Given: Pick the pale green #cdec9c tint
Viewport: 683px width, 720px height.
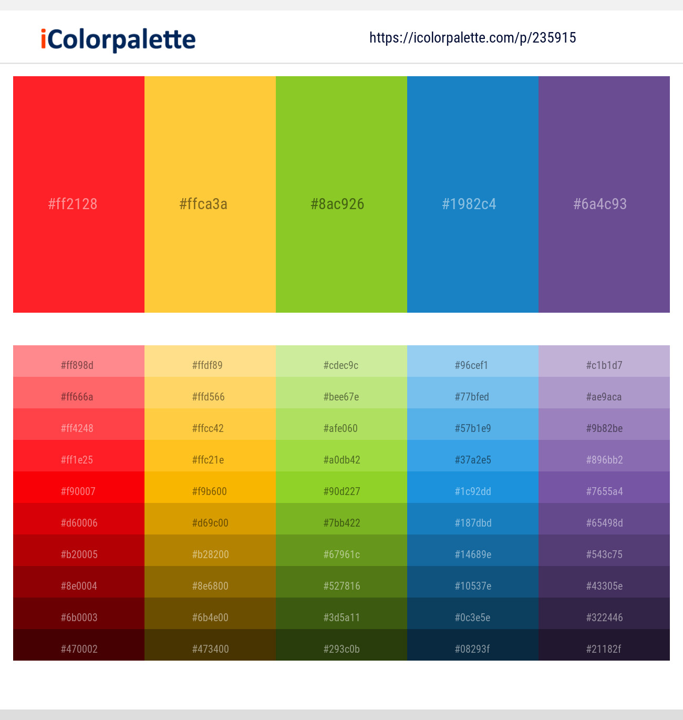Looking at the screenshot, I should click(x=341, y=361).
